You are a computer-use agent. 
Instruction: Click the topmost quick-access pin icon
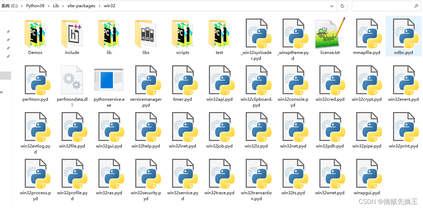(x=8, y=32)
